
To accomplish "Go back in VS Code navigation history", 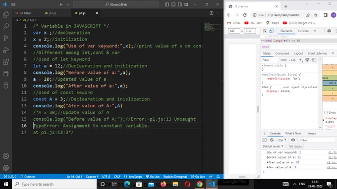I will coord(61,4).
